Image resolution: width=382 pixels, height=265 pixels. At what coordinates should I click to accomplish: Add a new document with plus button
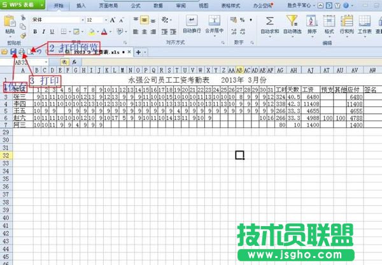138,52
